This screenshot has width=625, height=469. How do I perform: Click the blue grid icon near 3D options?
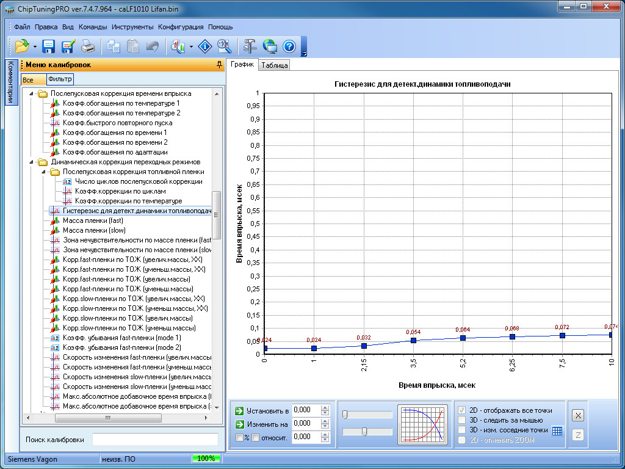tap(557, 431)
